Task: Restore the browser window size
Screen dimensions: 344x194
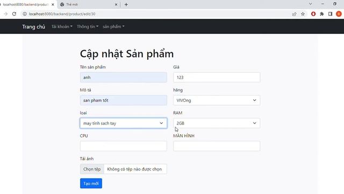Action: 334,4
